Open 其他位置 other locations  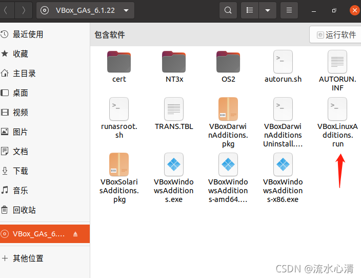[45, 258]
